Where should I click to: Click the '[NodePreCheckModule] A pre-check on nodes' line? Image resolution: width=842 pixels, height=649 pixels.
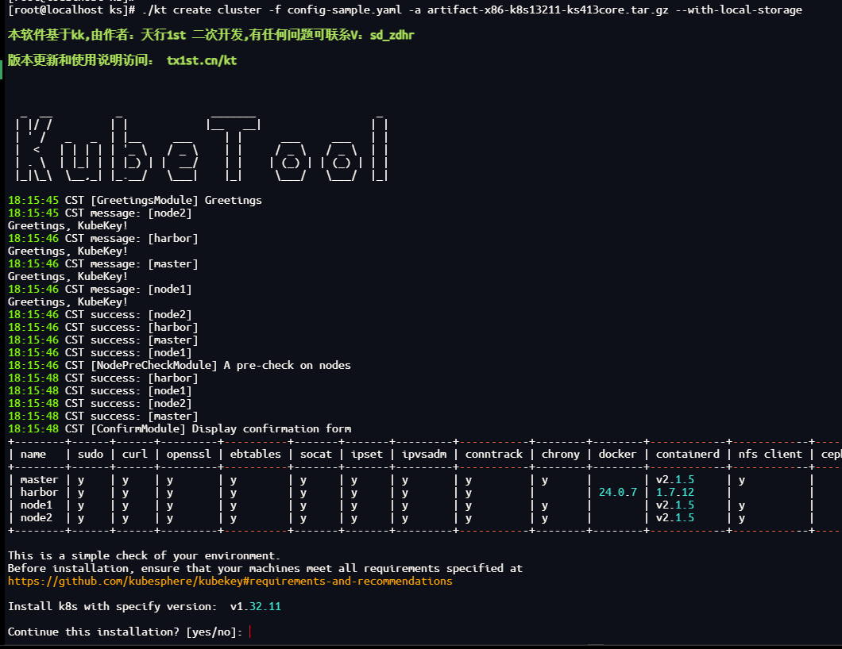[180, 365]
